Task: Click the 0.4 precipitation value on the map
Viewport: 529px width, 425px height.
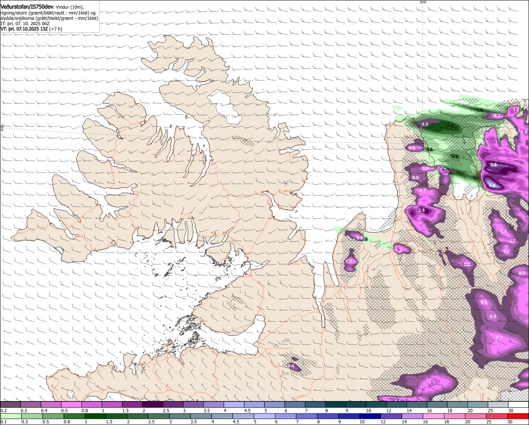Action: (291, 366)
